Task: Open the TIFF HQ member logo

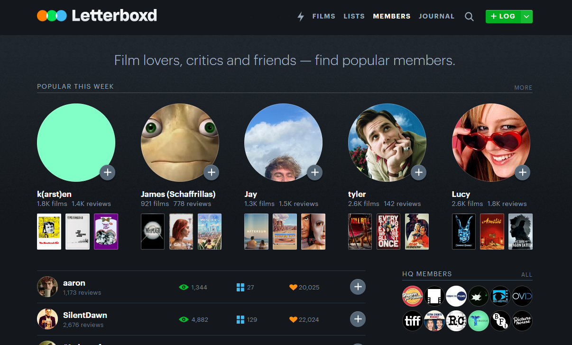Action: (412, 321)
